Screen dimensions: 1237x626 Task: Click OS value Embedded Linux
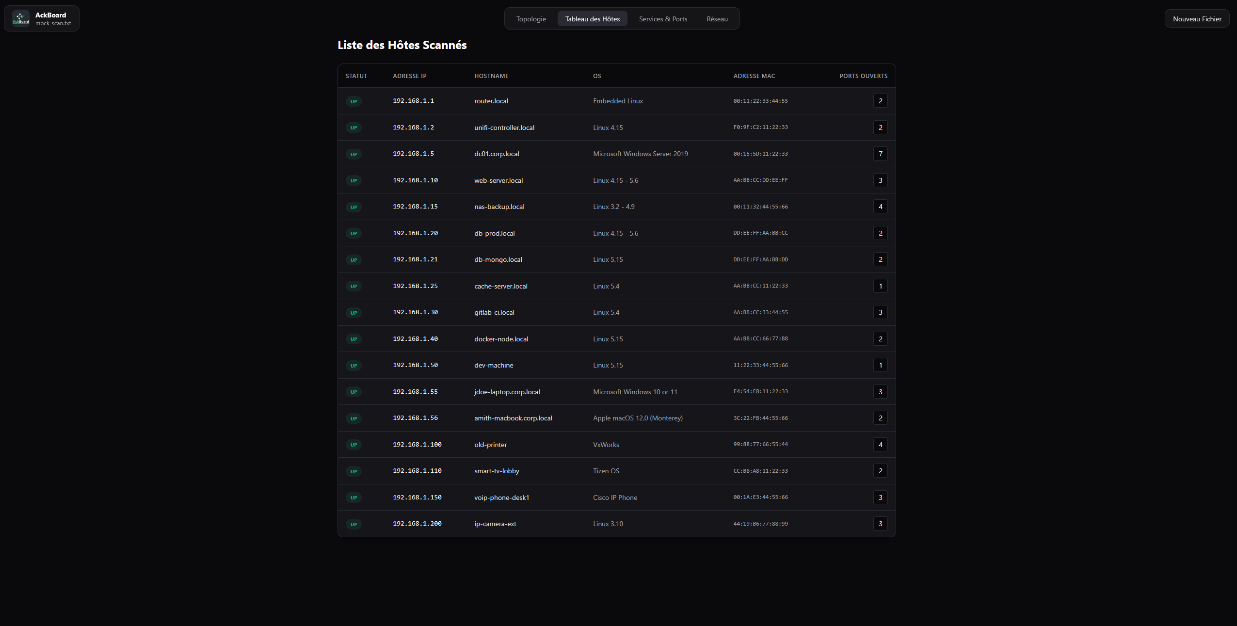pyautogui.click(x=618, y=101)
